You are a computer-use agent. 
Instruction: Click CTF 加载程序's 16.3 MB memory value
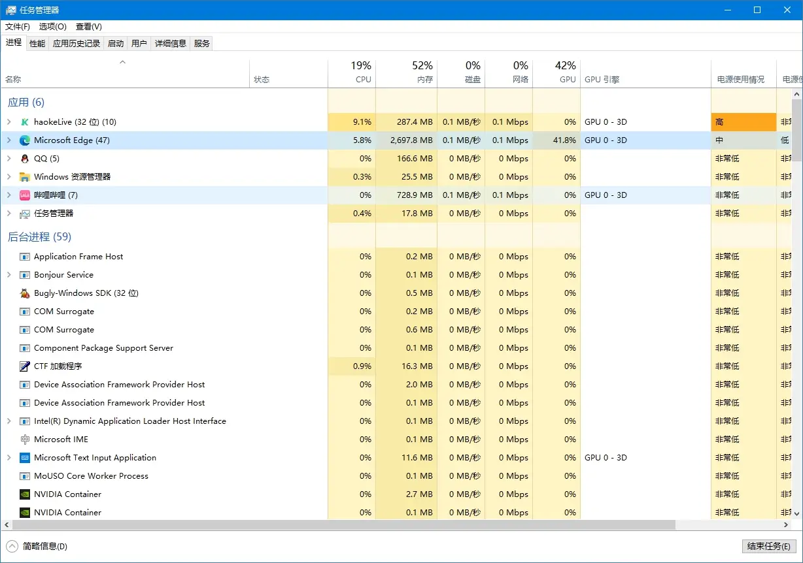[x=418, y=366]
